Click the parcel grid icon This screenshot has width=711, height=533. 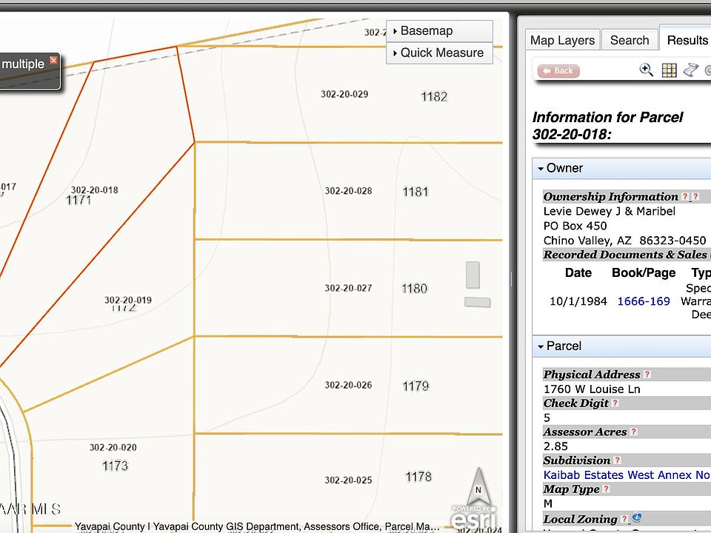click(x=669, y=70)
